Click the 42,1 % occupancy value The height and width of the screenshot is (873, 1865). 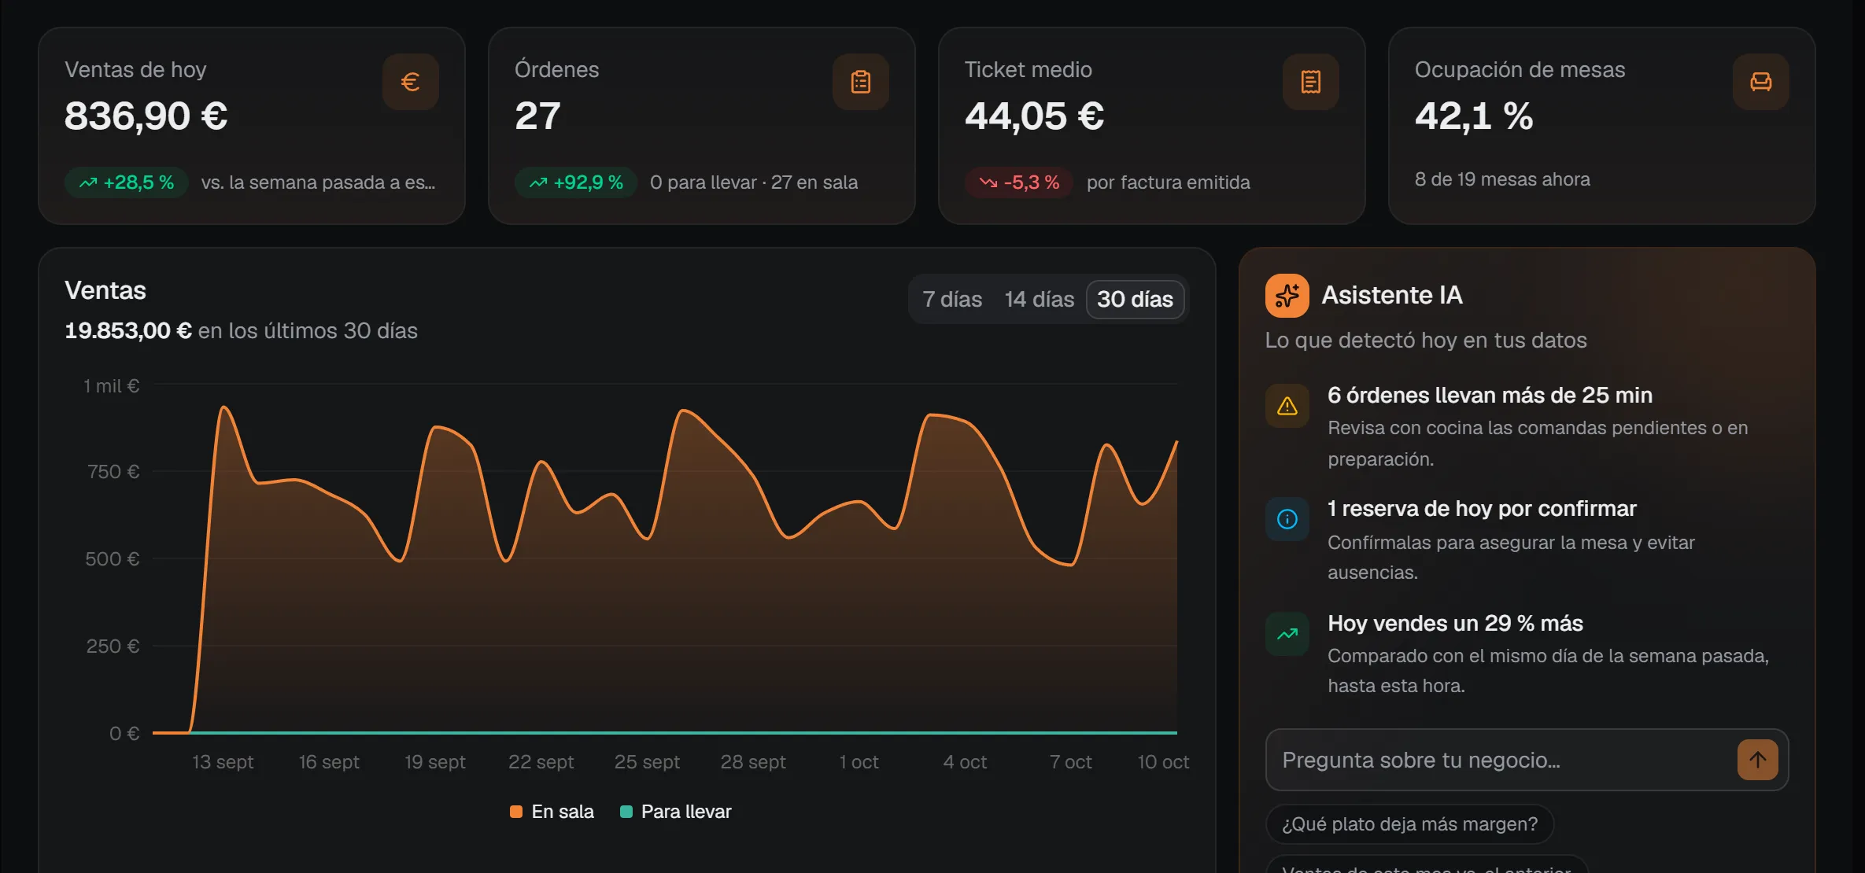click(1474, 116)
